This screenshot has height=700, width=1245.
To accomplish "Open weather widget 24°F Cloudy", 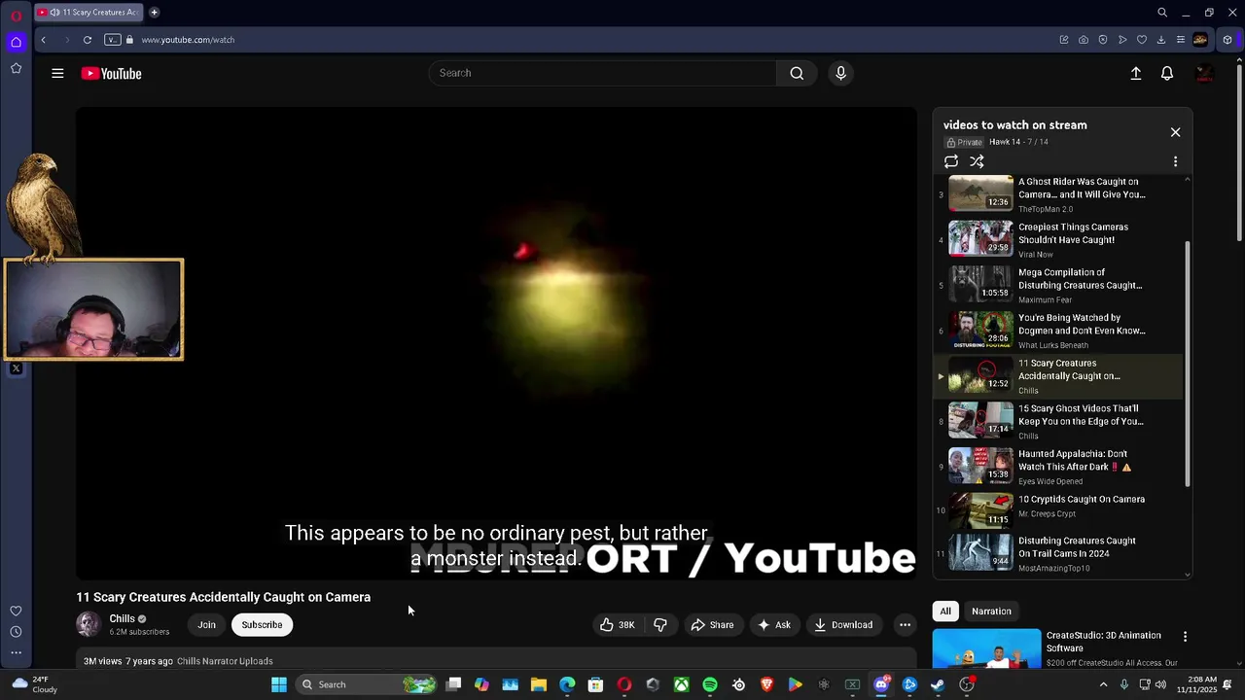I will tap(33, 684).
